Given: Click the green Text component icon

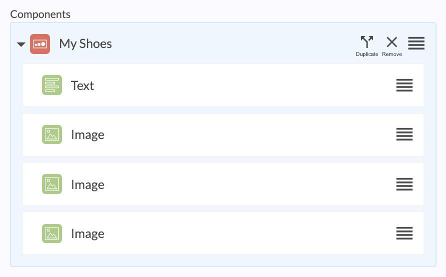Looking at the screenshot, I should [x=52, y=85].
